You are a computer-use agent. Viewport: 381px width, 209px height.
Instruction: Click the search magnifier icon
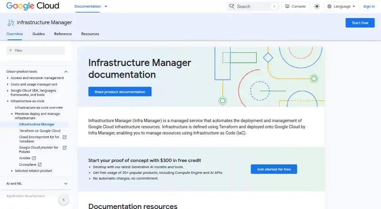232,6
